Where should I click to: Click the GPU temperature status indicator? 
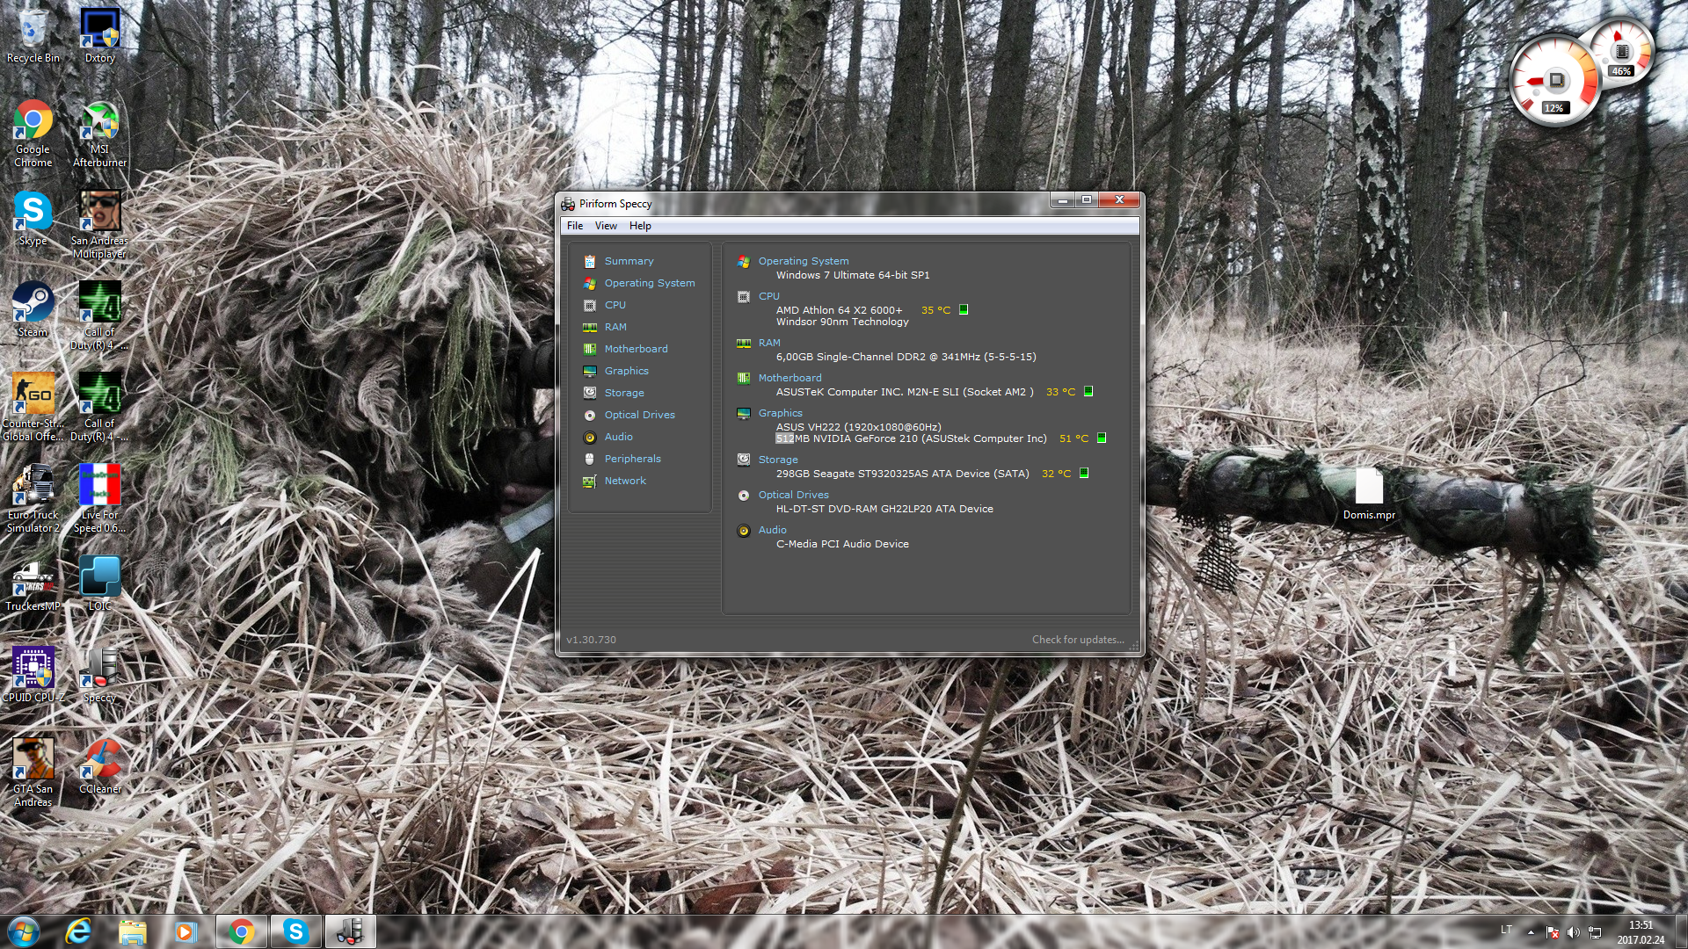coord(1102,438)
